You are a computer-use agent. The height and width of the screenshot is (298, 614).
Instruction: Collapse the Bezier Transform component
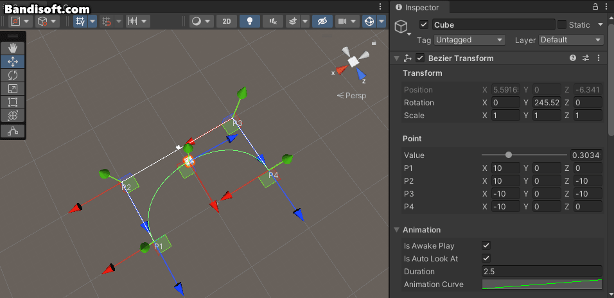pos(396,58)
